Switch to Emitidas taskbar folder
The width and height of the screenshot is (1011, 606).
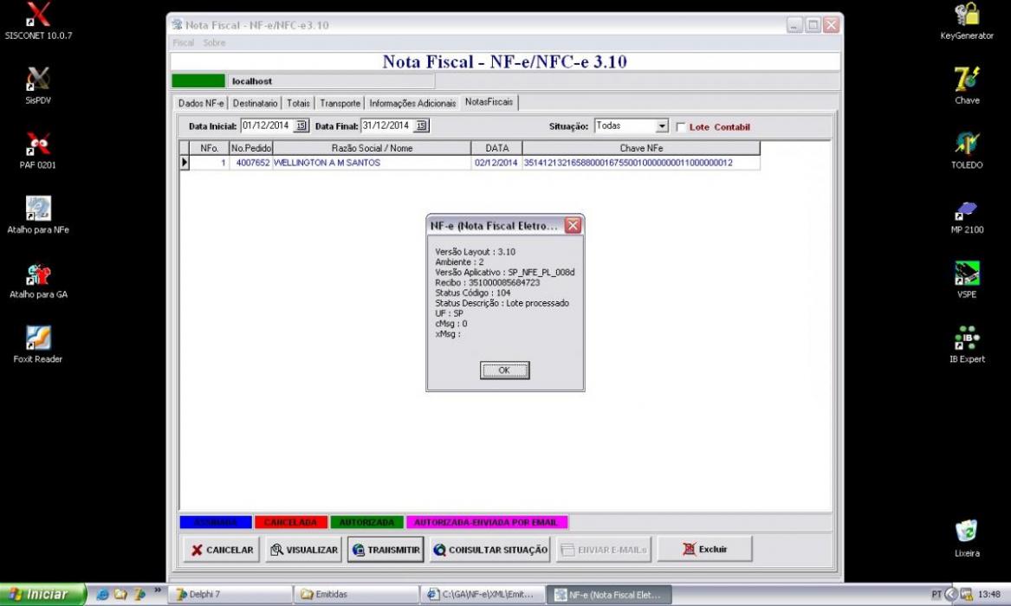point(356,595)
